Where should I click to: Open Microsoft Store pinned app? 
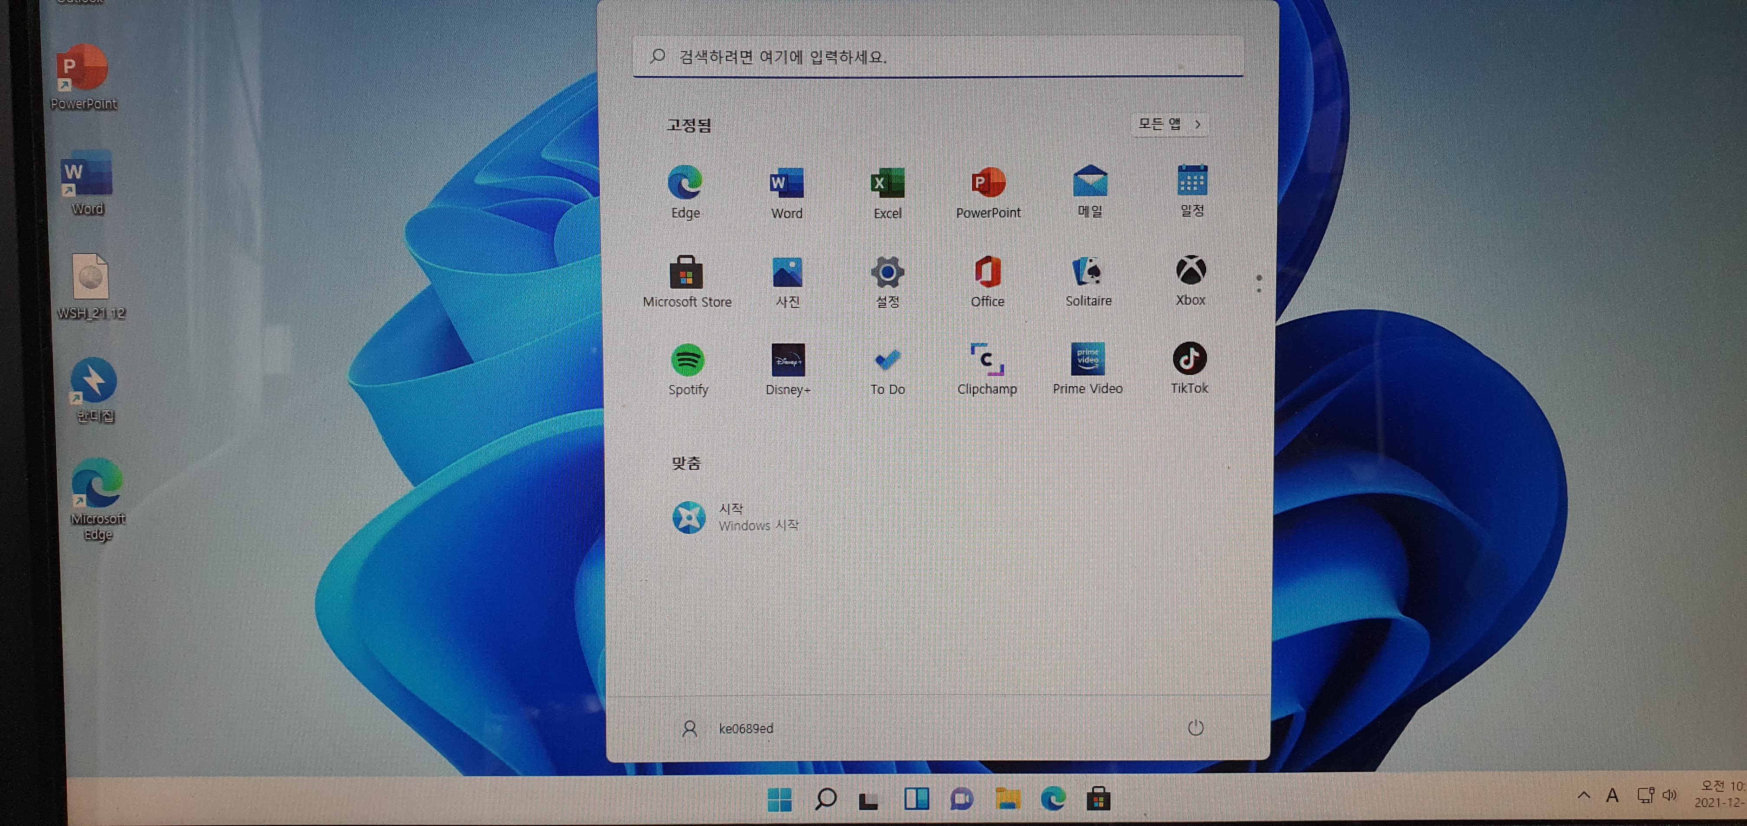coord(686,282)
